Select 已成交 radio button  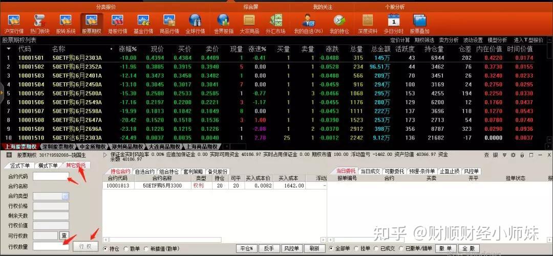pyautogui.click(x=375, y=249)
